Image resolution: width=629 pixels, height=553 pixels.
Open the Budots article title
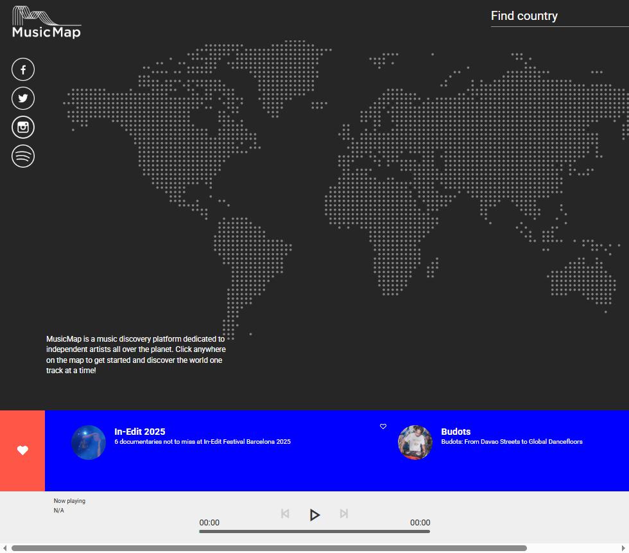coord(456,432)
